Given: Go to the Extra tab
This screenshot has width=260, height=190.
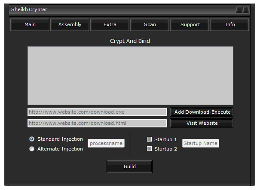Looking at the screenshot, I should point(110,24).
